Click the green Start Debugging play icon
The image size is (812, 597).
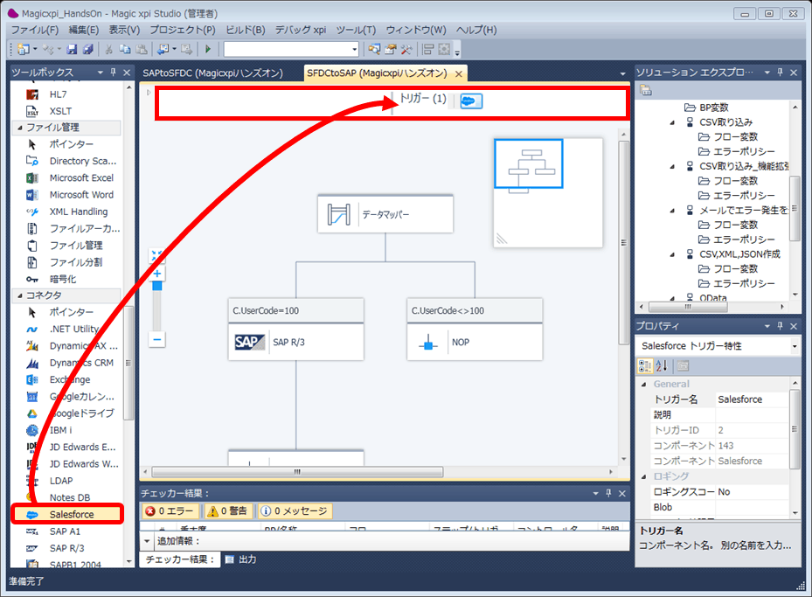(x=208, y=49)
